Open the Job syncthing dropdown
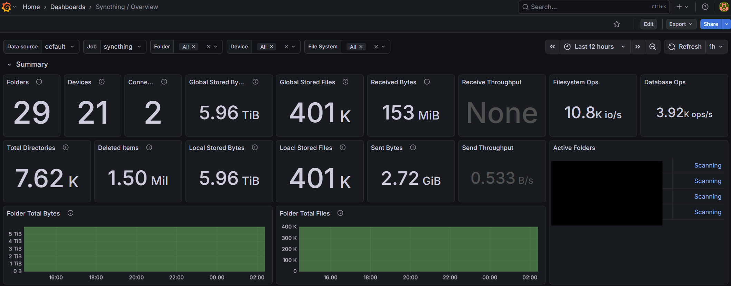Screen dimensions: 731x286 click(x=122, y=47)
